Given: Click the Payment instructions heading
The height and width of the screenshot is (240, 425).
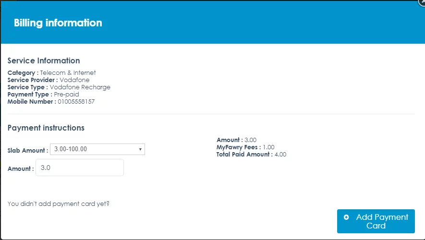Looking at the screenshot, I should coord(46,128).
